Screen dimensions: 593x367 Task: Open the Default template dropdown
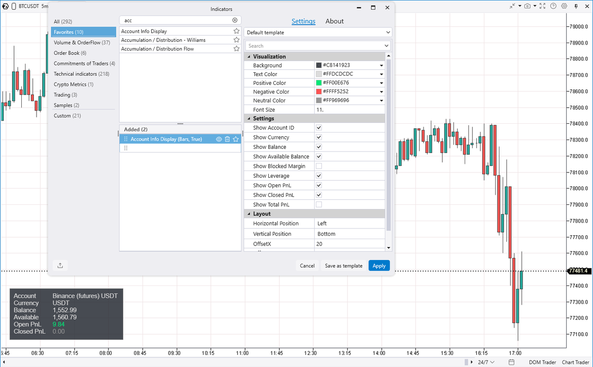(x=318, y=32)
